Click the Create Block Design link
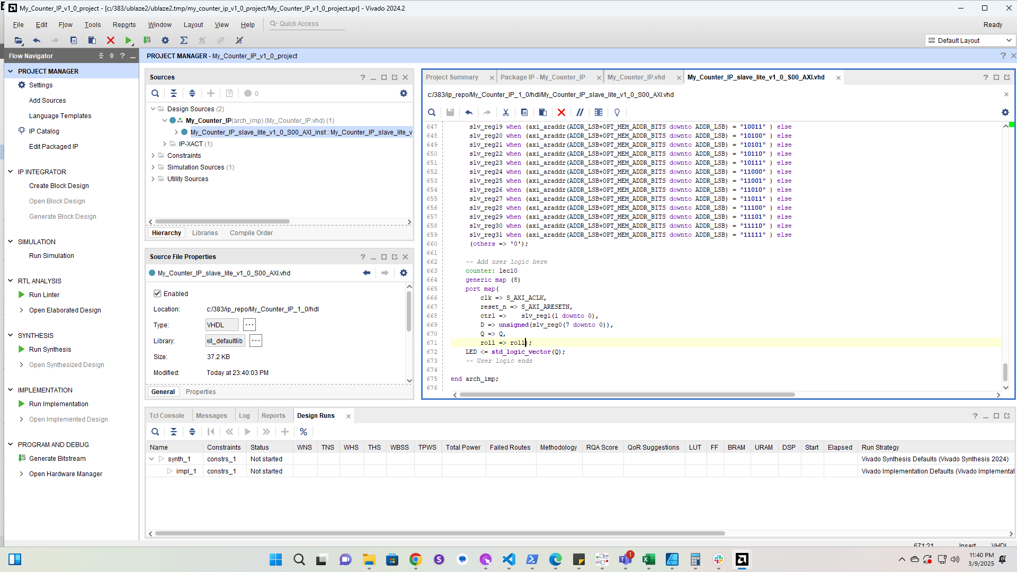The image size is (1017, 572). [x=59, y=186]
